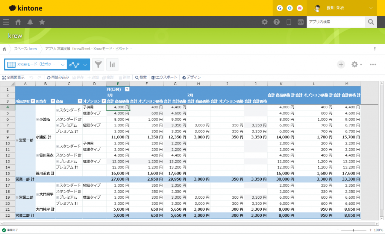Select the cell 4,000 円 in row 4 column E
385x234 pixels.
tap(118, 107)
